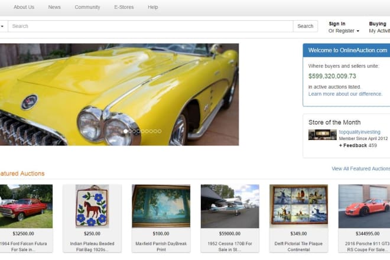Open the Community menu item
Image resolution: width=390 pixels, height=260 pixels.
pyautogui.click(x=87, y=7)
